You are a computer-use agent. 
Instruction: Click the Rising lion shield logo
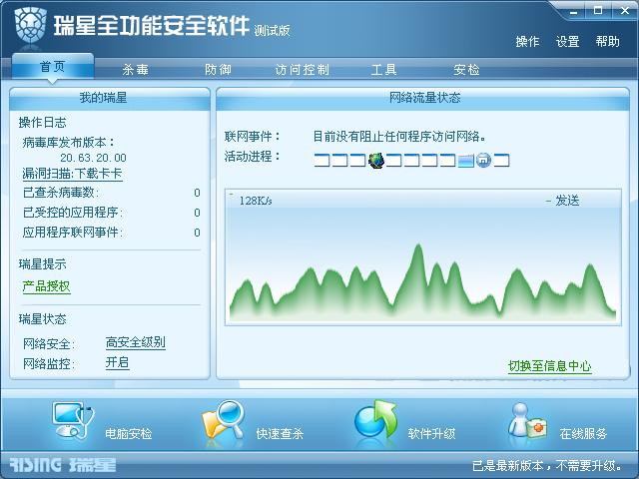coord(31,25)
